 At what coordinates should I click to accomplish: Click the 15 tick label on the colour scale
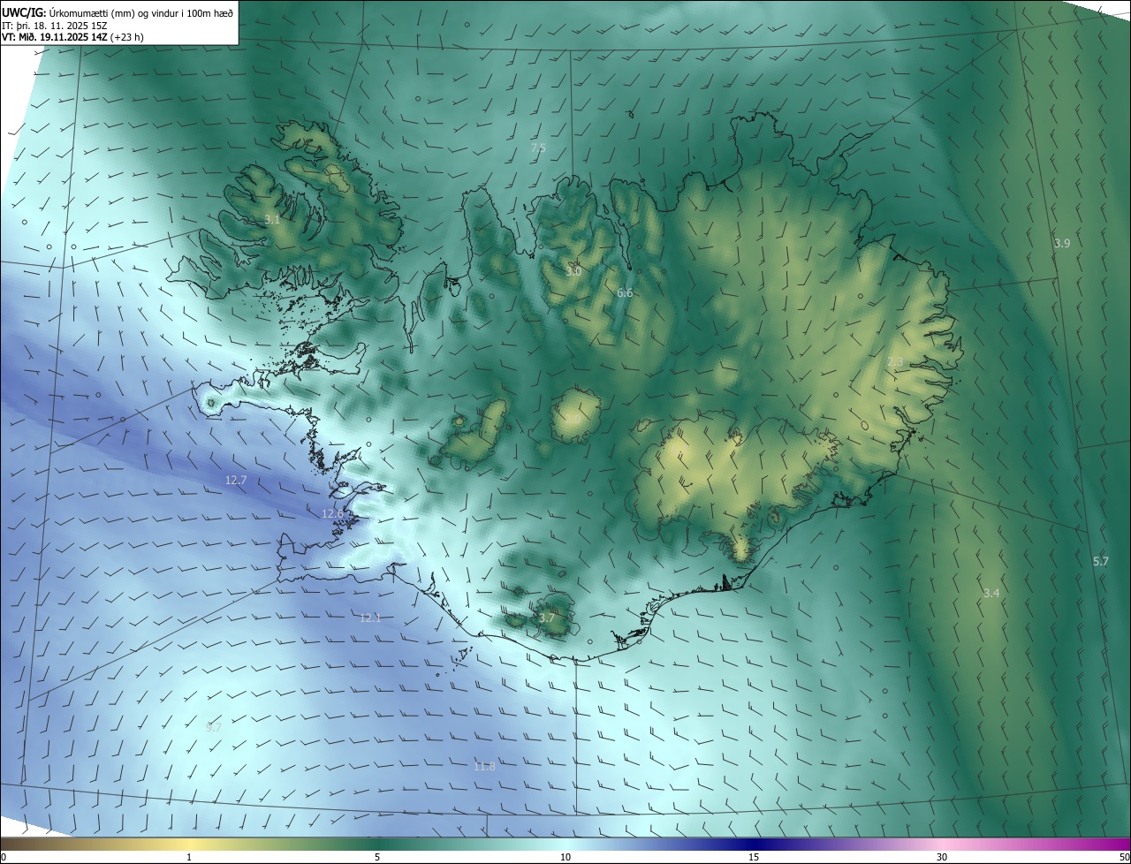pos(754,858)
